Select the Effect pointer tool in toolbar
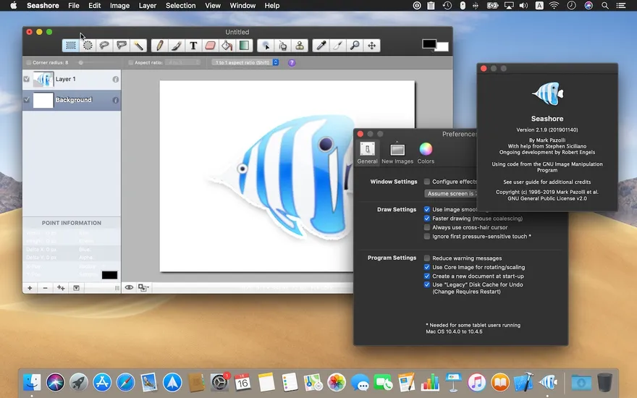The height and width of the screenshot is (398, 637). point(266,46)
